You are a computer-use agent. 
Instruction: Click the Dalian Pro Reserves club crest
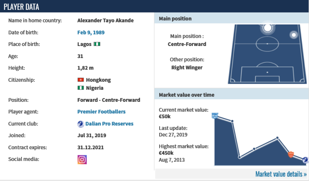coord(80,124)
